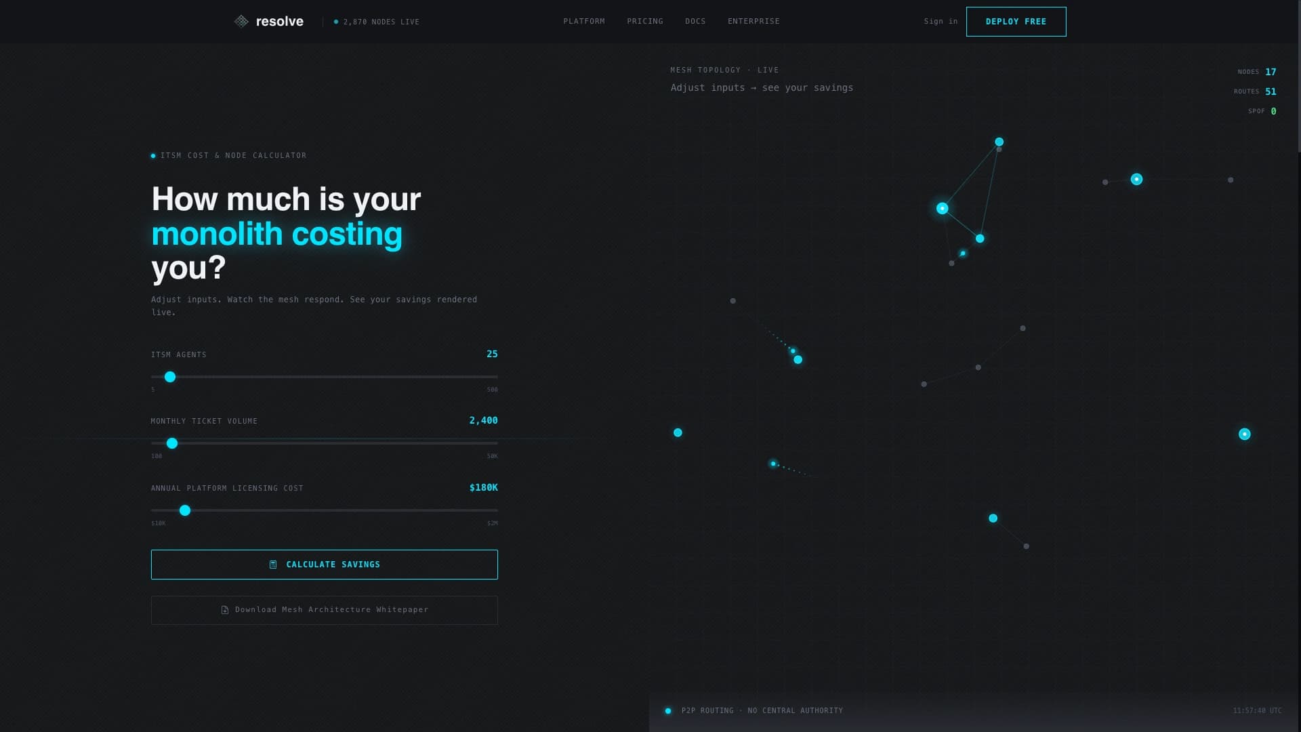Viewport: 1301px width, 732px height.
Task: Click the document icon beside Whitepaper link
Action: (x=225, y=610)
